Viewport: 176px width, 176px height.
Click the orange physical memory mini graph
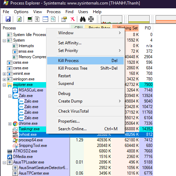[x=166, y=19]
